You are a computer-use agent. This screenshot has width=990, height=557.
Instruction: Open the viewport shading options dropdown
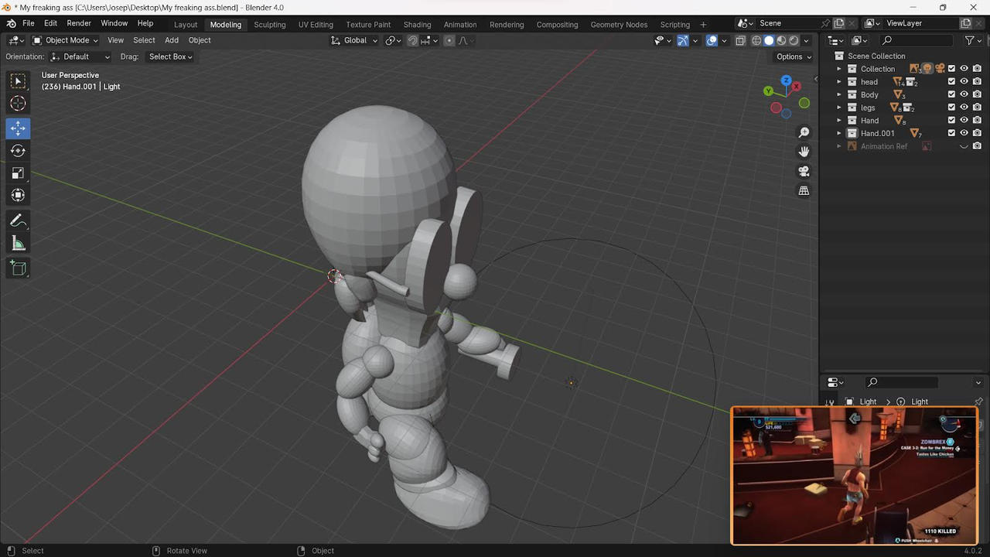click(x=807, y=40)
